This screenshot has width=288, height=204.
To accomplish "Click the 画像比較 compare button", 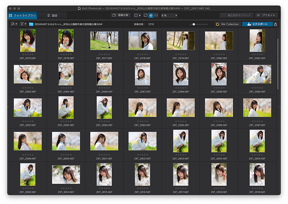I will (x=121, y=15).
